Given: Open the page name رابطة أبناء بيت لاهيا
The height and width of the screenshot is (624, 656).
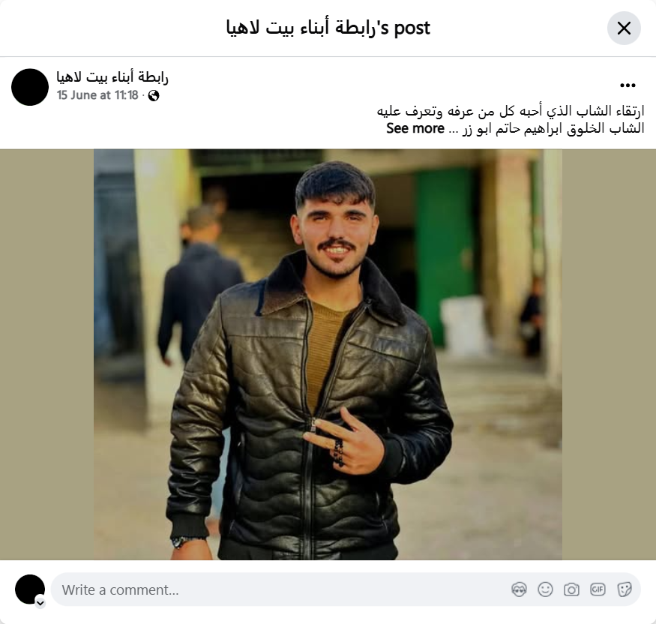Looking at the screenshot, I should [112, 77].
